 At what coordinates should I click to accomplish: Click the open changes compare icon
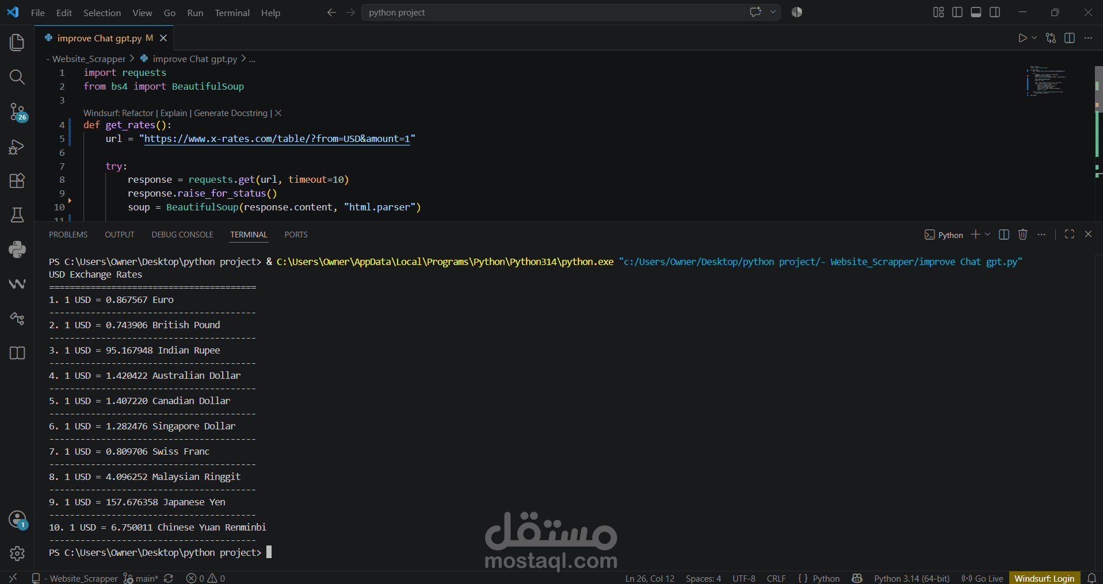[x=1051, y=38]
